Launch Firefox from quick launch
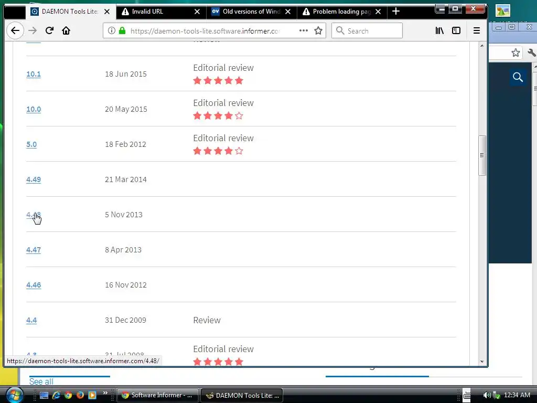 pos(80,395)
